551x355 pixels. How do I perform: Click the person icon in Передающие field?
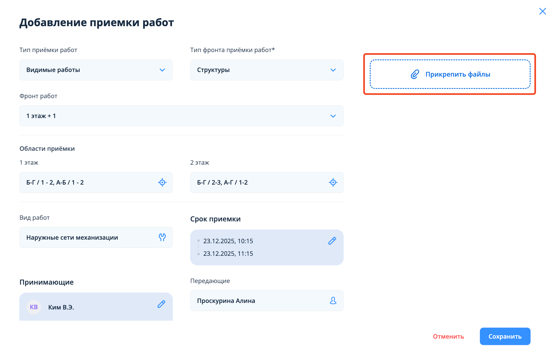(333, 300)
